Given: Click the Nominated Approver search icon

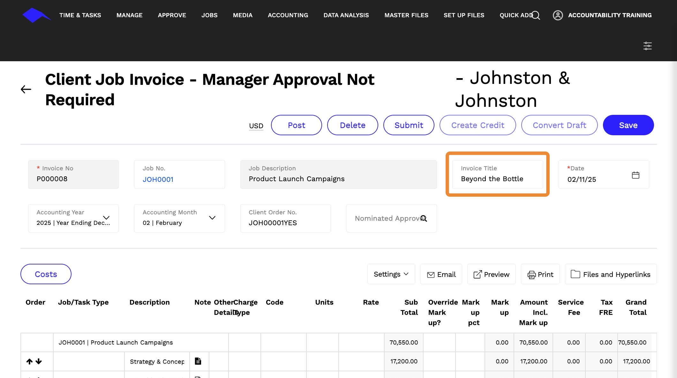Looking at the screenshot, I should tap(424, 219).
